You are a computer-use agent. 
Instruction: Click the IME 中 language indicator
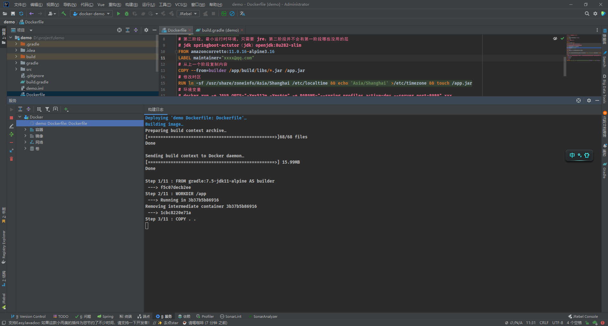tap(572, 155)
